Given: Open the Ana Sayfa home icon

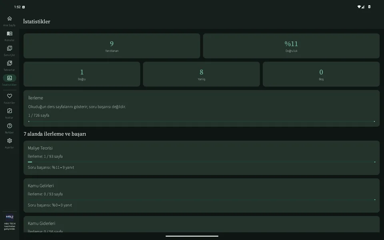Looking at the screenshot, I should [10, 19].
